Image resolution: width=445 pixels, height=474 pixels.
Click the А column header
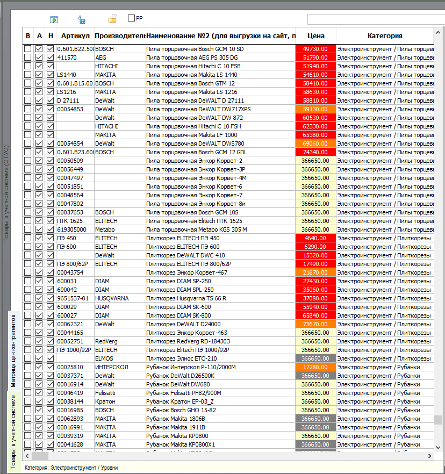(39, 36)
